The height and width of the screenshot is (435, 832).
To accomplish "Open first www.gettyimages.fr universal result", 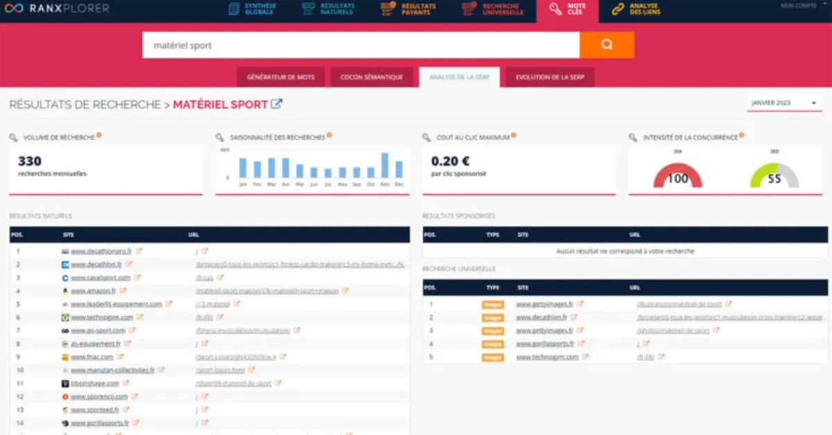I will [545, 303].
